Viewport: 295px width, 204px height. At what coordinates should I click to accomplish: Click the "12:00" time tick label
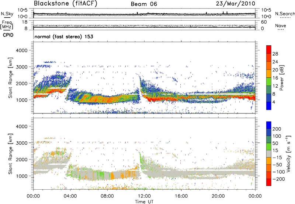pyautogui.click(x=144, y=196)
